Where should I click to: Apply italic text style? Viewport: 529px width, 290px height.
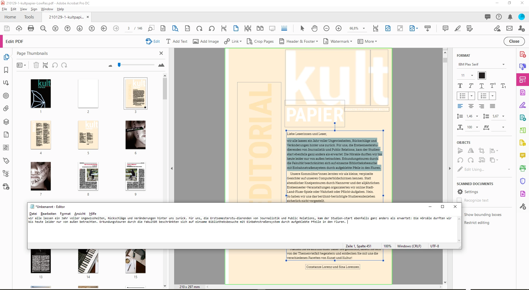point(471,86)
